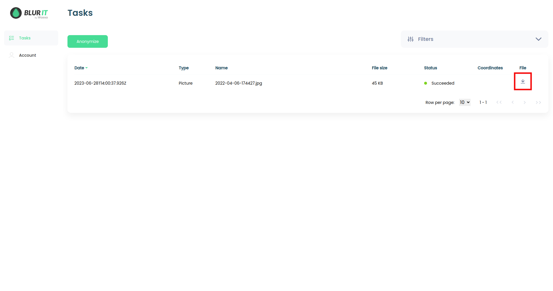Click the Account user icon in sidebar
This screenshot has height=291, width=553.
coord(12,55)
